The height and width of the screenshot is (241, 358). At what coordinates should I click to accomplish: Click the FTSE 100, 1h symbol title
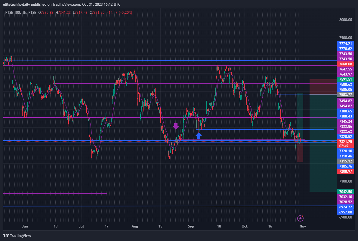pyautogui.click(x=21, y=13)
